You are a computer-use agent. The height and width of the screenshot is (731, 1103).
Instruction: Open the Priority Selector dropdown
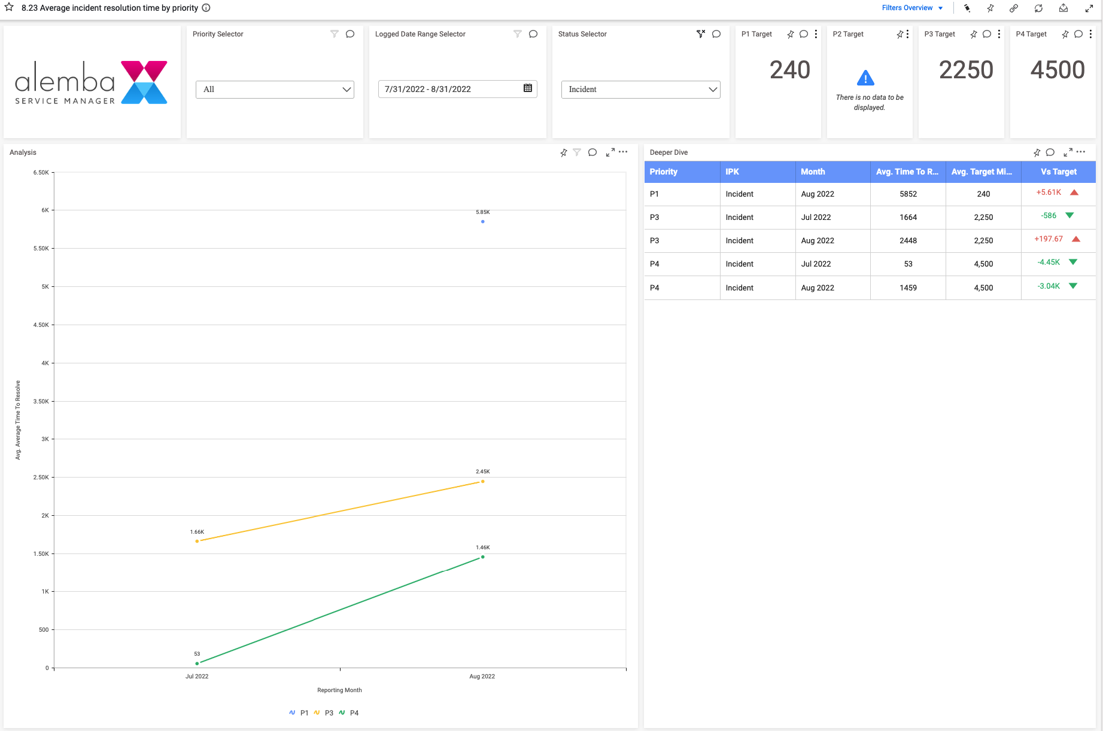[275, 90]
